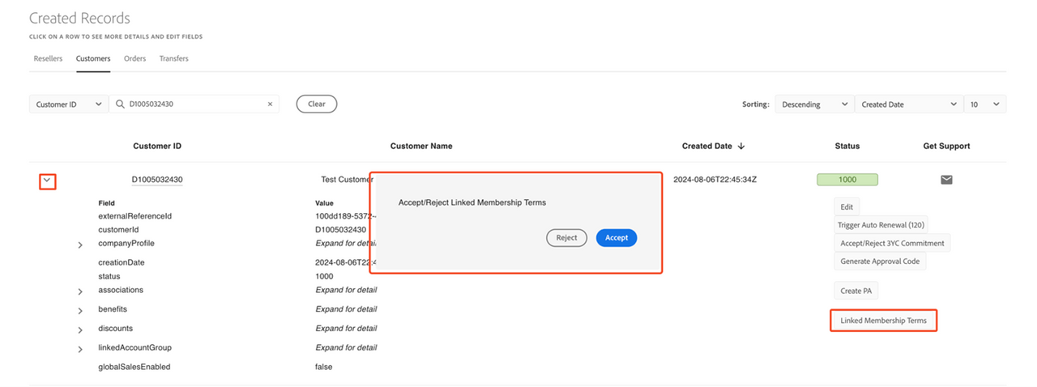Open the Created Date sort field dropdown
Viewport: 1037px width, 387px height.
(x=908, y=104)
